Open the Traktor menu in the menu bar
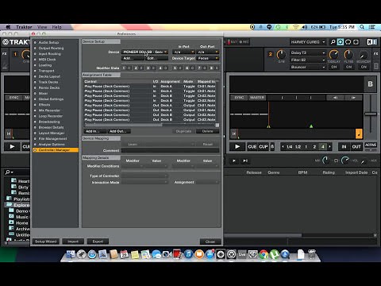Image resolution: width=381 pixels, height=286 pixels. click(x=24, y=27)
